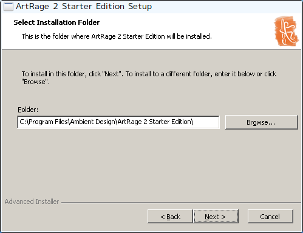
Task: Open the Browse... folder dialog
Action: pos(261,122)
